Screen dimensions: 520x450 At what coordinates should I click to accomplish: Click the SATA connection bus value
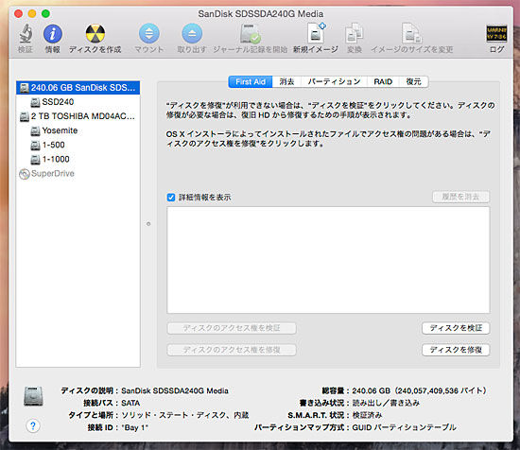[x=130, y=403]
